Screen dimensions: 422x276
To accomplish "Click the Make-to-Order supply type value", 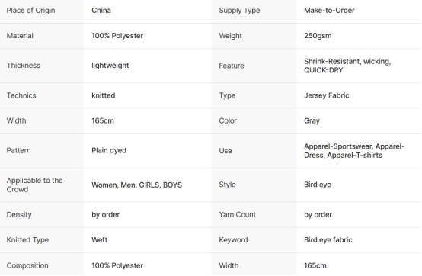I will [x=329, y=11].
